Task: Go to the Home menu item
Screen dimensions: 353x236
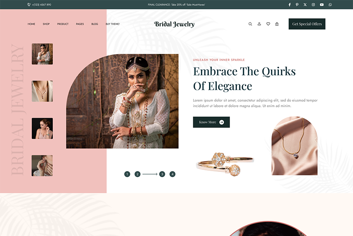Action: click(x=31, y=24)
